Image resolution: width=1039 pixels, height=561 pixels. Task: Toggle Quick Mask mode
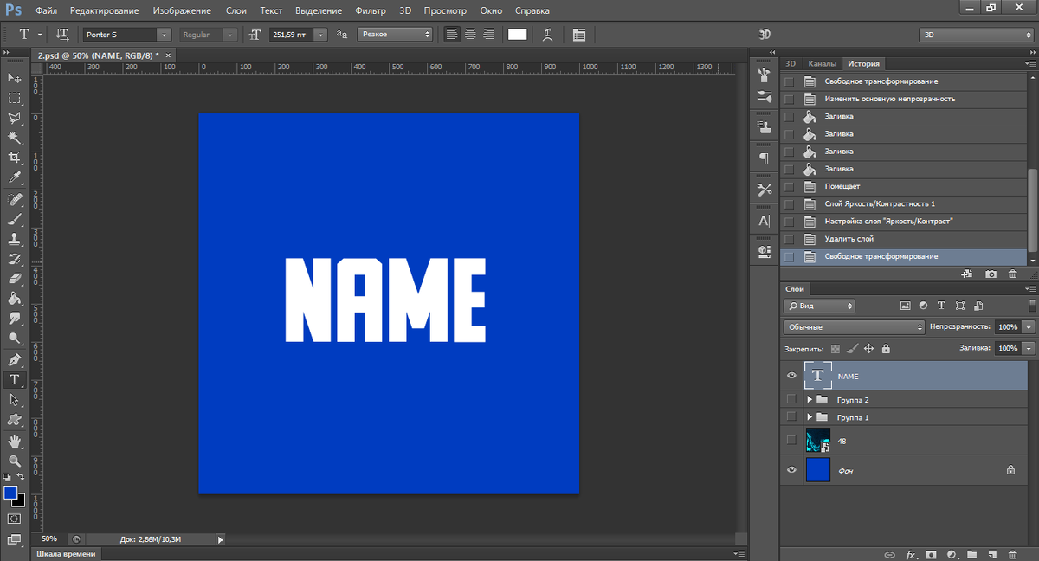[x=14, y=519]
